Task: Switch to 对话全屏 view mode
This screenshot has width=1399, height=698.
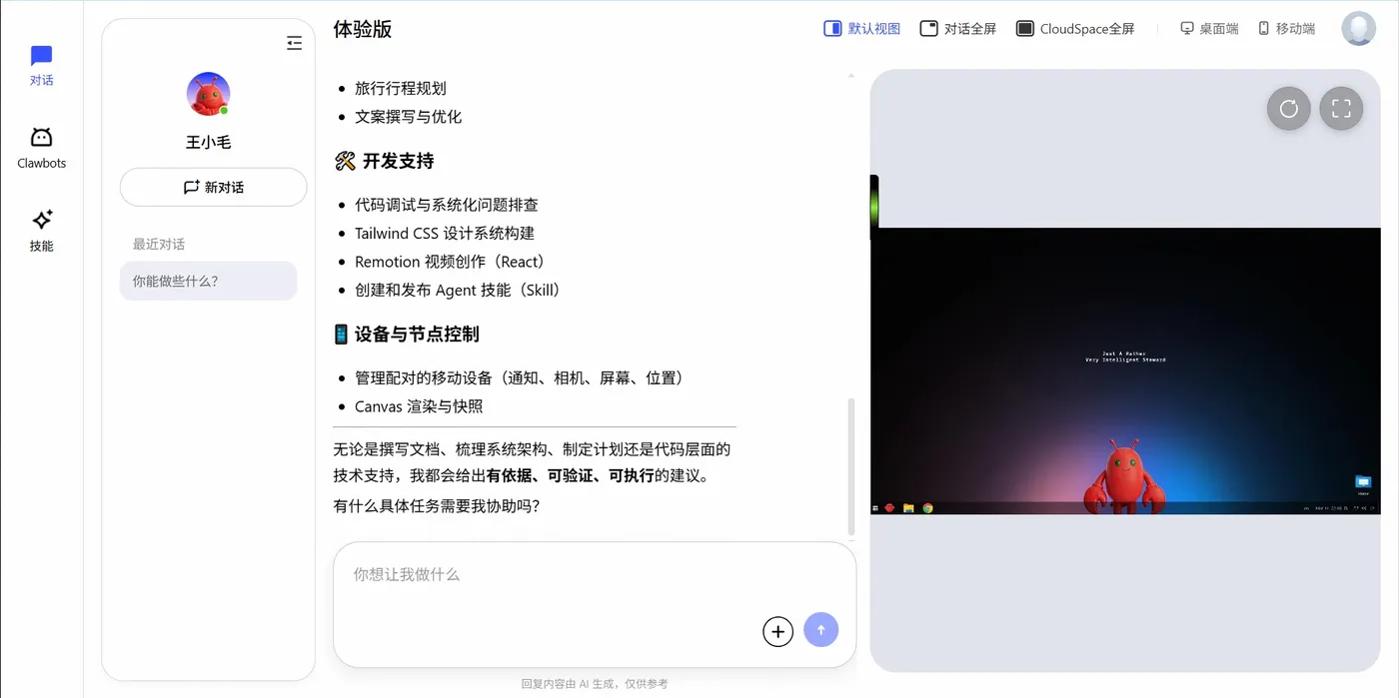Action: pos(957,29)
